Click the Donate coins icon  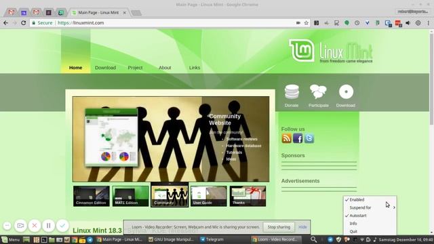[x=292, y=92]
